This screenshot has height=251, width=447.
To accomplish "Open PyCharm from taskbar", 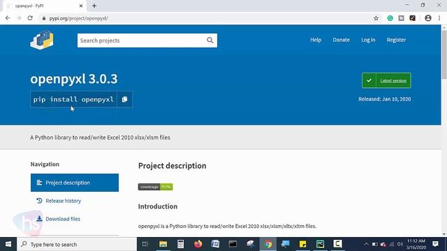I will pyautogui.click(x=320, y=244).
